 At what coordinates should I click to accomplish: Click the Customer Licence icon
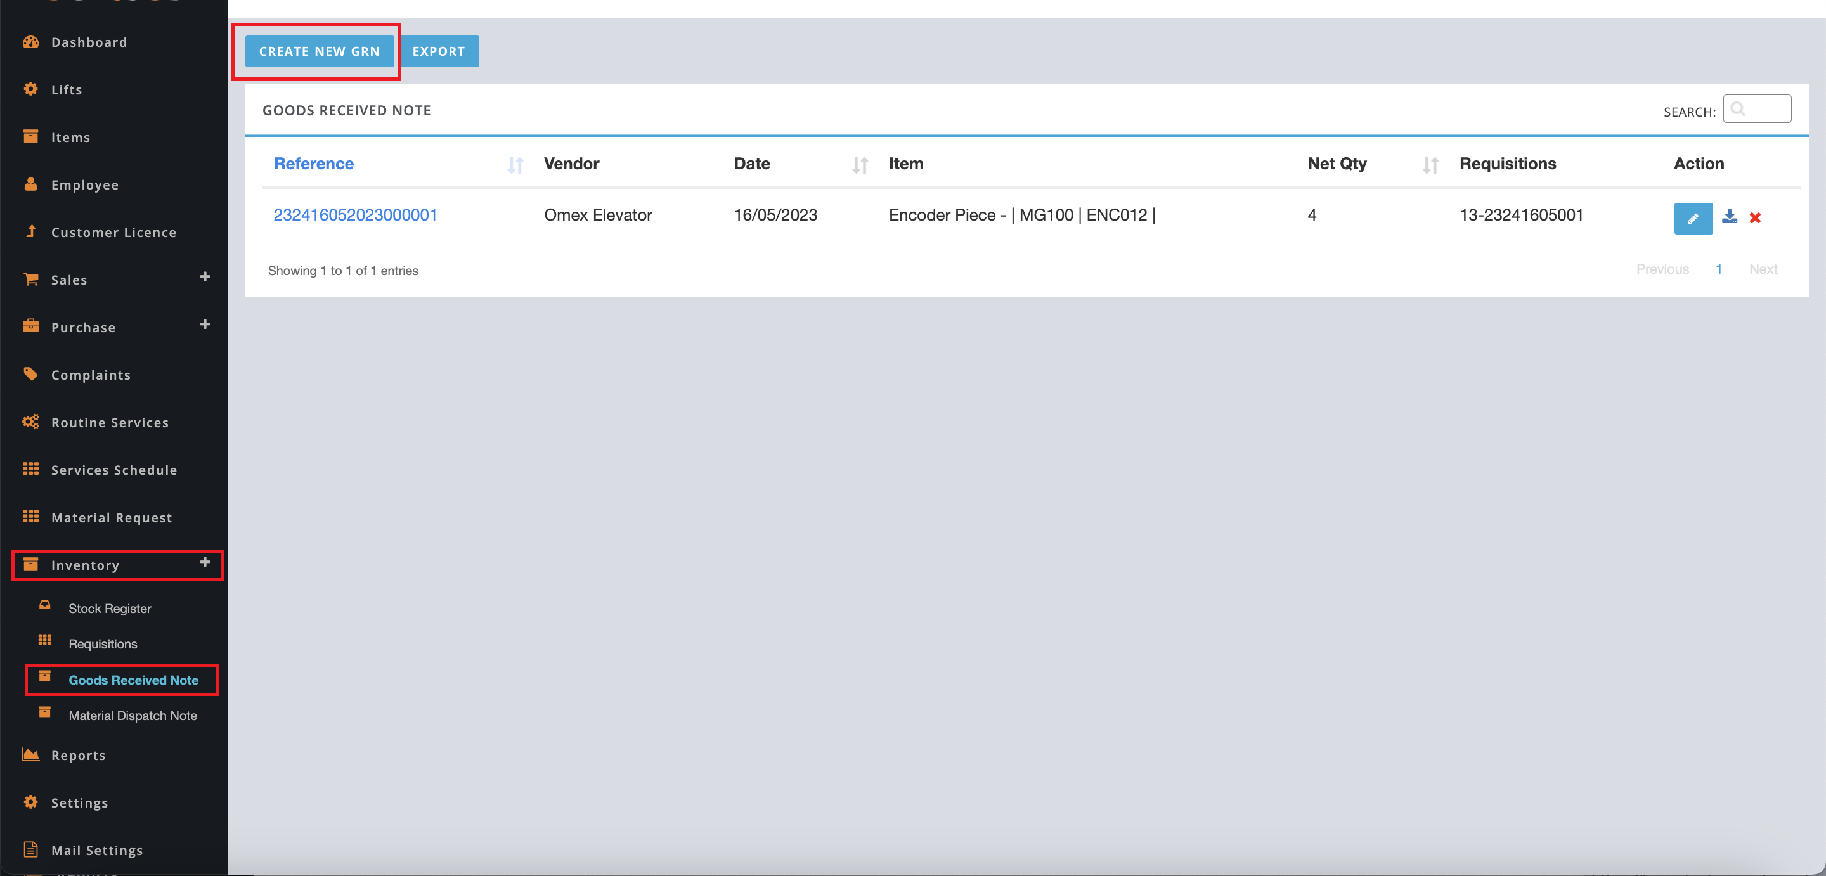30,231
